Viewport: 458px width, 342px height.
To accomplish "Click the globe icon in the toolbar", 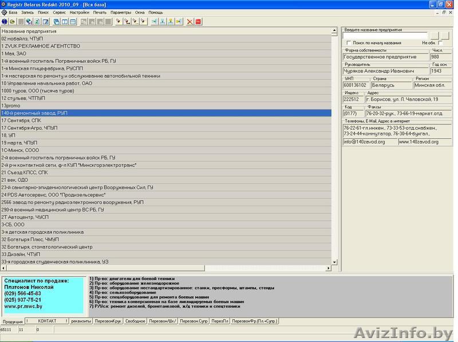I will (5, 22).
